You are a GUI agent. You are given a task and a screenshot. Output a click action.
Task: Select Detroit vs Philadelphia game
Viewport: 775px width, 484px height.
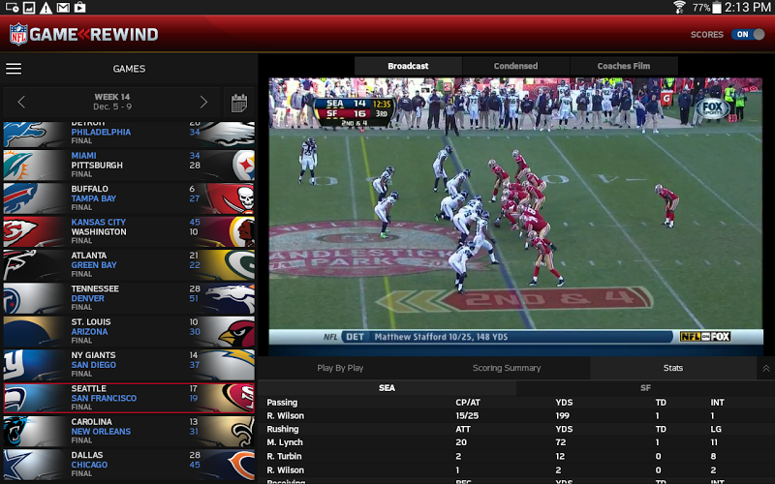point(129,135)
